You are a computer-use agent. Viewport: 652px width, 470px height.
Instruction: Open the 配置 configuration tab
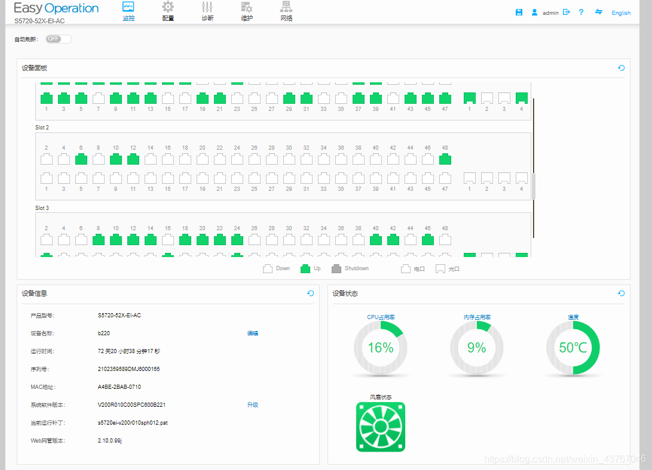(168, 11)
